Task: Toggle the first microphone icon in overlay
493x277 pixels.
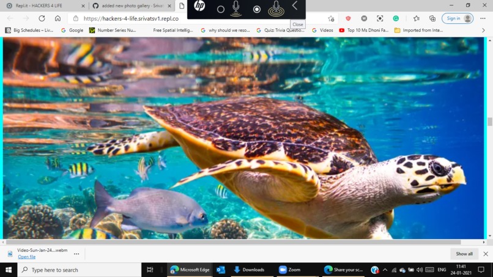Action: pyautogui.click(x=236, y=9)
